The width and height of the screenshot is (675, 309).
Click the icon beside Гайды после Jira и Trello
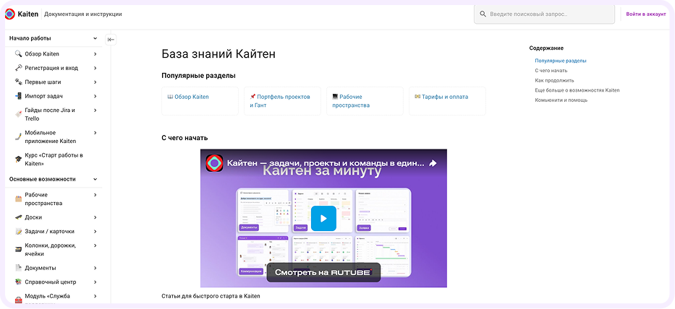tap(19, 114)
